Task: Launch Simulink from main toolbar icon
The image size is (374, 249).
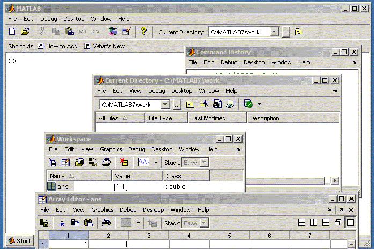Action: [113, 32]
